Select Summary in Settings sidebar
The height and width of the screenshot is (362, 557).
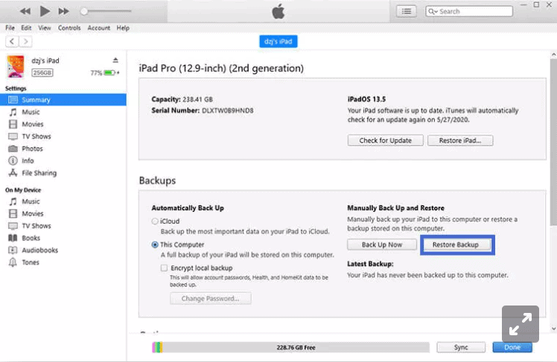63,100
